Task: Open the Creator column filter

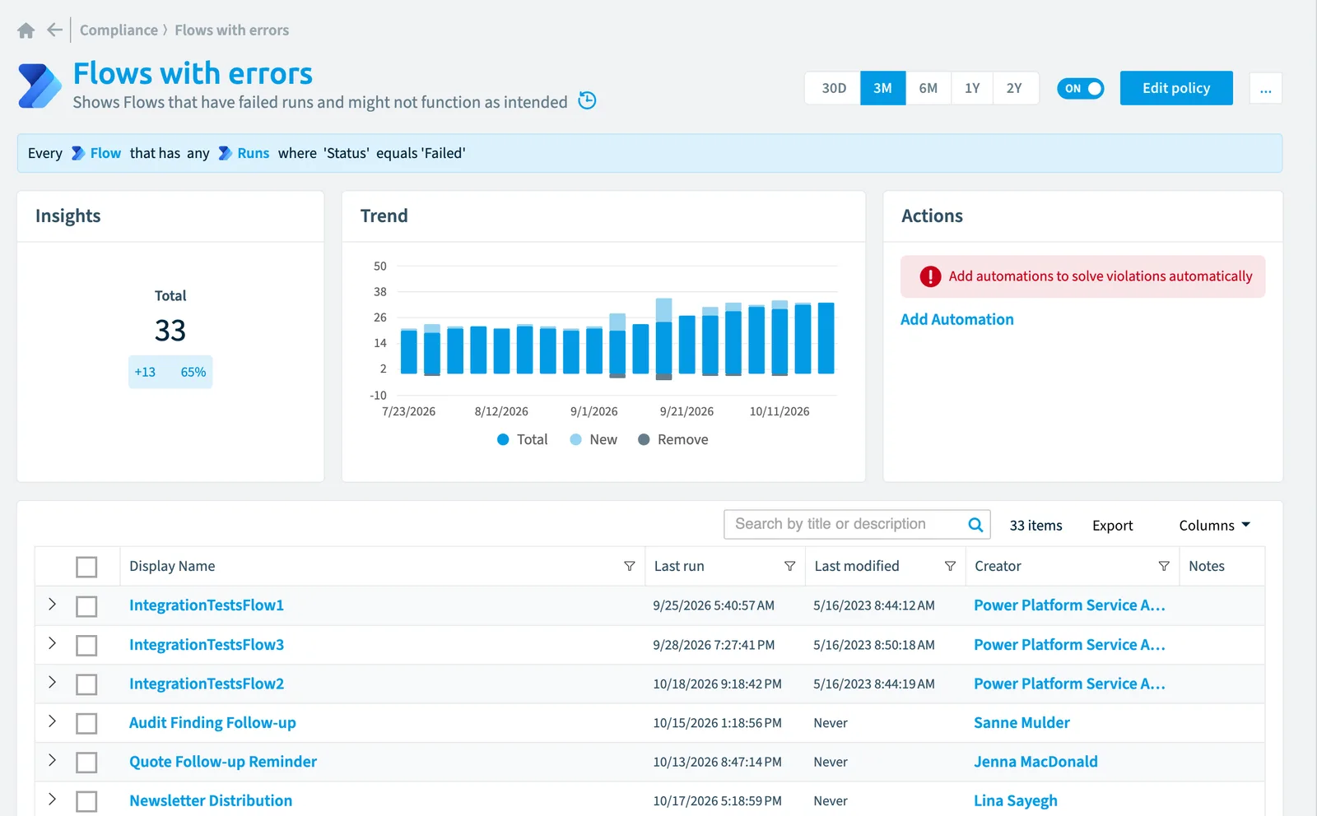Action: pyautogui.click(x=1164, y=566)
